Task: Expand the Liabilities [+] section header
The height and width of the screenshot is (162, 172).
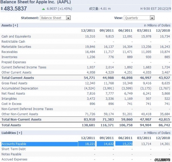Action: [12, 133]
